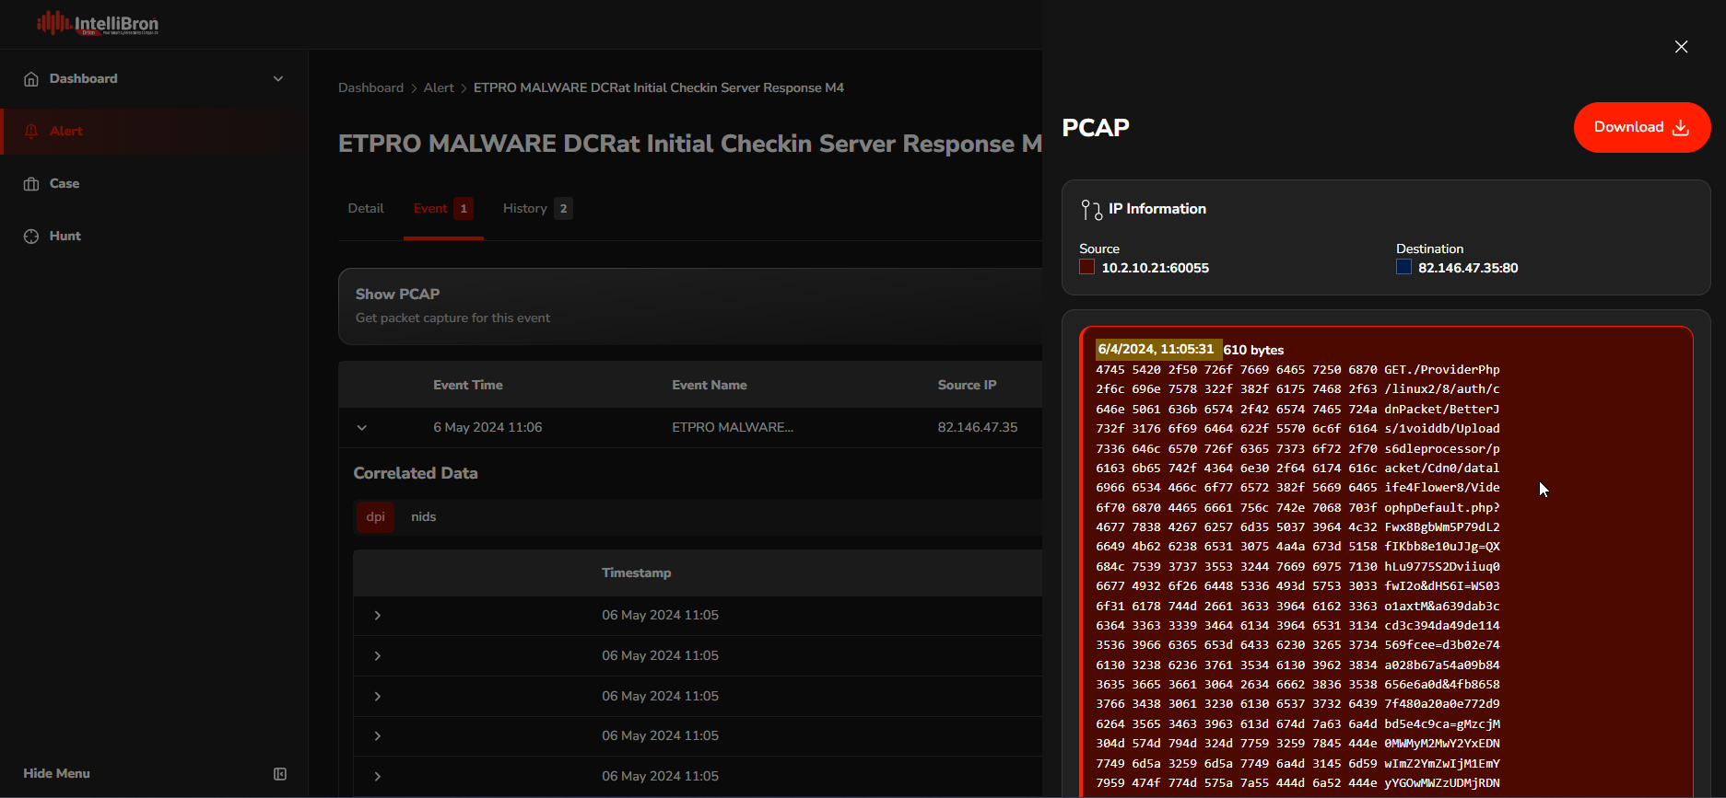Click the Event Name column header
The height and width of the screenshot is (798, 1726).
click(x=710, y=386)
